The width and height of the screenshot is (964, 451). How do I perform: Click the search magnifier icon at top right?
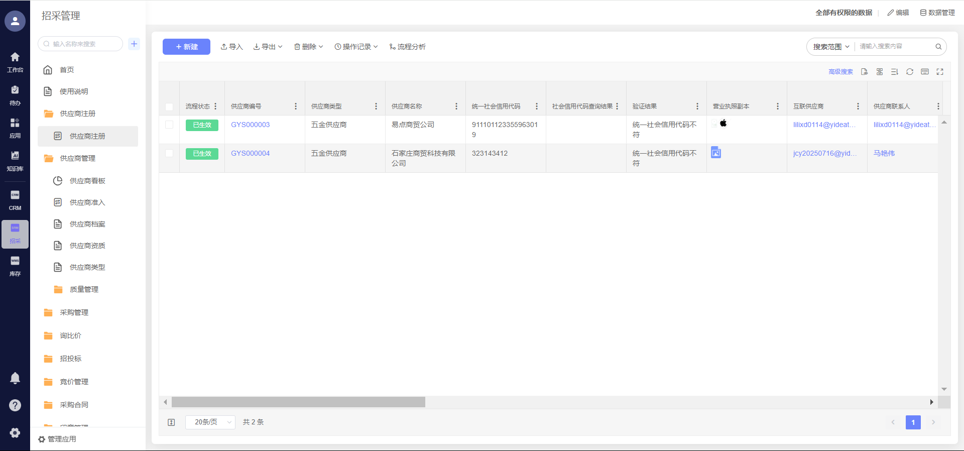pos(938,47)
